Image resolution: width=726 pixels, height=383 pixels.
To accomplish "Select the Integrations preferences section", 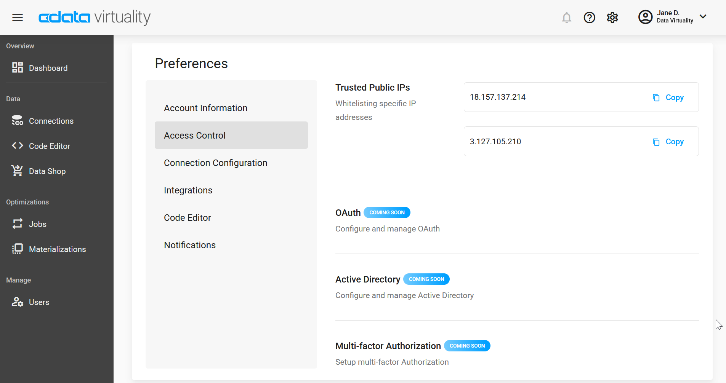I will coord(188,190).
